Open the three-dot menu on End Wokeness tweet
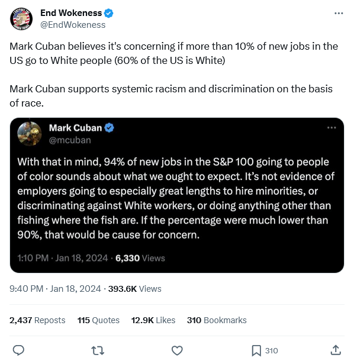354x364 pixels. pos(339,14)
